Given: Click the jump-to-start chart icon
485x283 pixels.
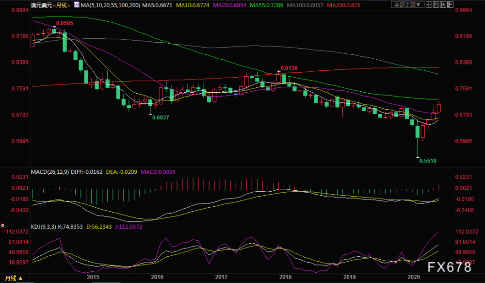Looking at the screenshot, I should pos(436,4).
